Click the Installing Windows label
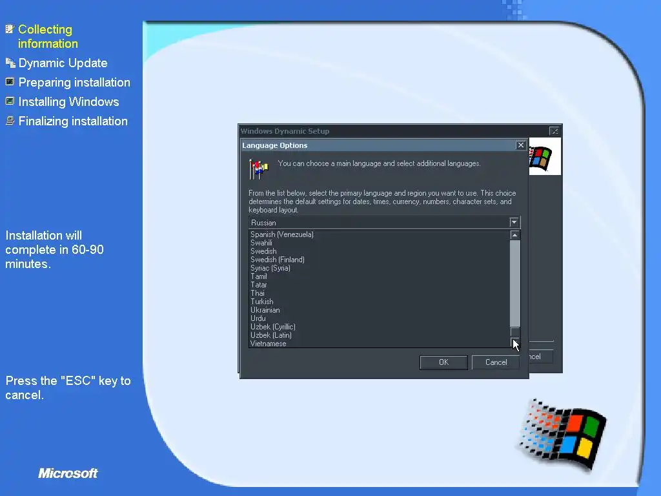The image size is (661, 496). point(68,101)
